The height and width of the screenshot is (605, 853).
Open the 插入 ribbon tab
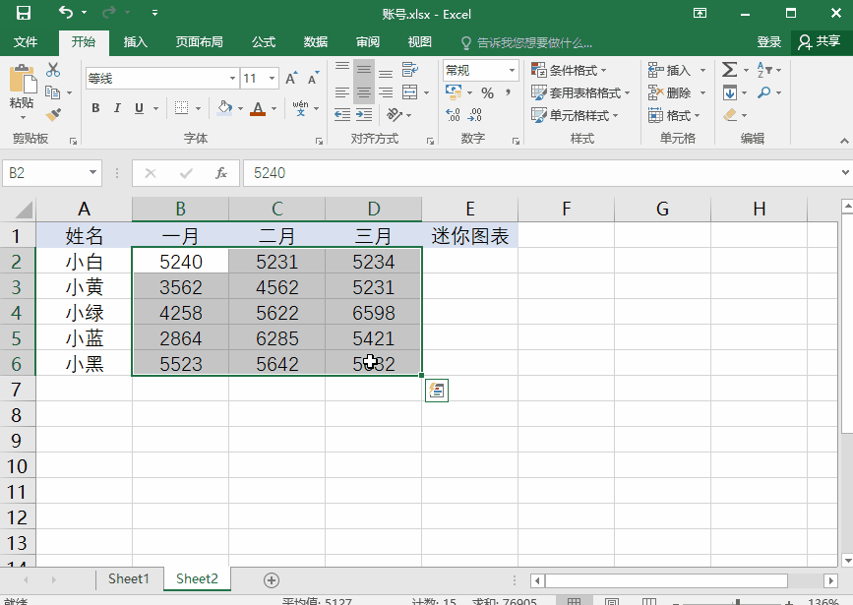click(136, 42)
